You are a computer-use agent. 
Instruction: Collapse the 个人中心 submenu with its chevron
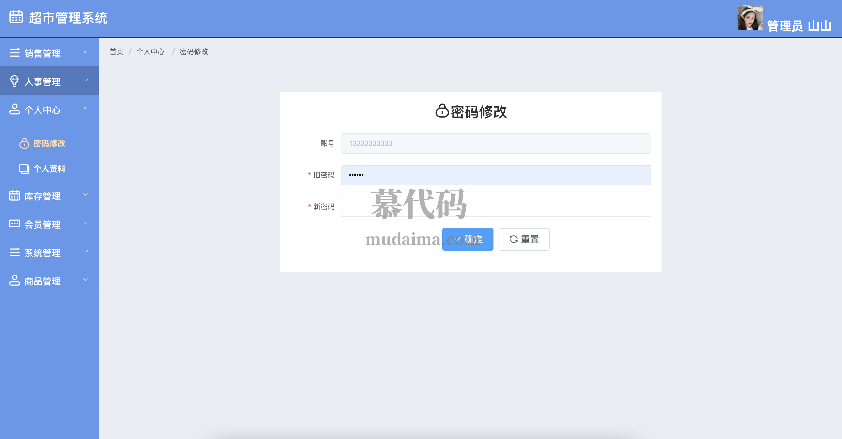tap(86, 109)
